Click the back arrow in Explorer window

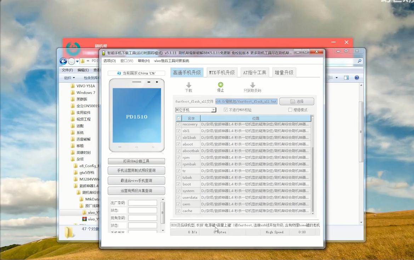pyautogui.click(x=63, y=61)
